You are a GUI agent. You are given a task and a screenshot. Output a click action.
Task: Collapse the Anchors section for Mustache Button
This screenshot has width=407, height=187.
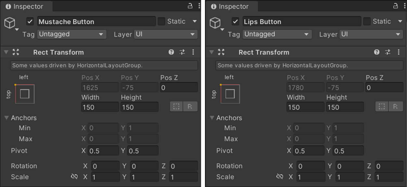tap(6, 118)
